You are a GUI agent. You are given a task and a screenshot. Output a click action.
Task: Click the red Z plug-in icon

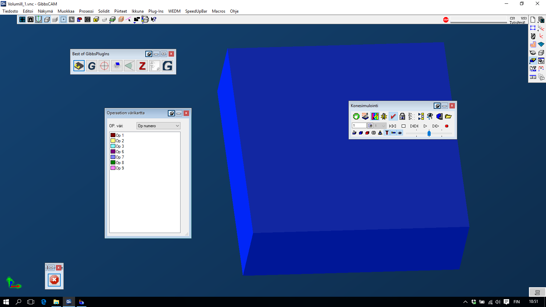tap(142, 65)
